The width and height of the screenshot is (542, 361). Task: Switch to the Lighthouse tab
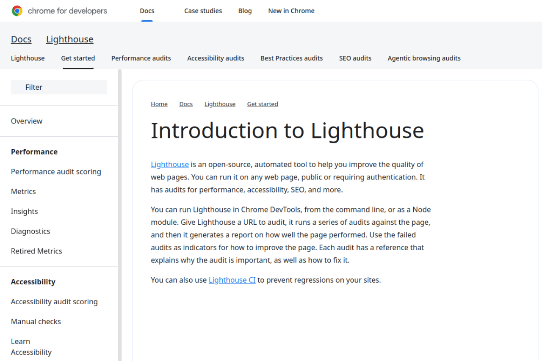[28, 58]
